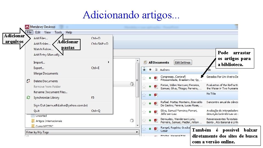The height and width of the screenshot is (148, 263).
Task: Open PDF icon of Dermudes, Wanderson row
Action: 156,120
